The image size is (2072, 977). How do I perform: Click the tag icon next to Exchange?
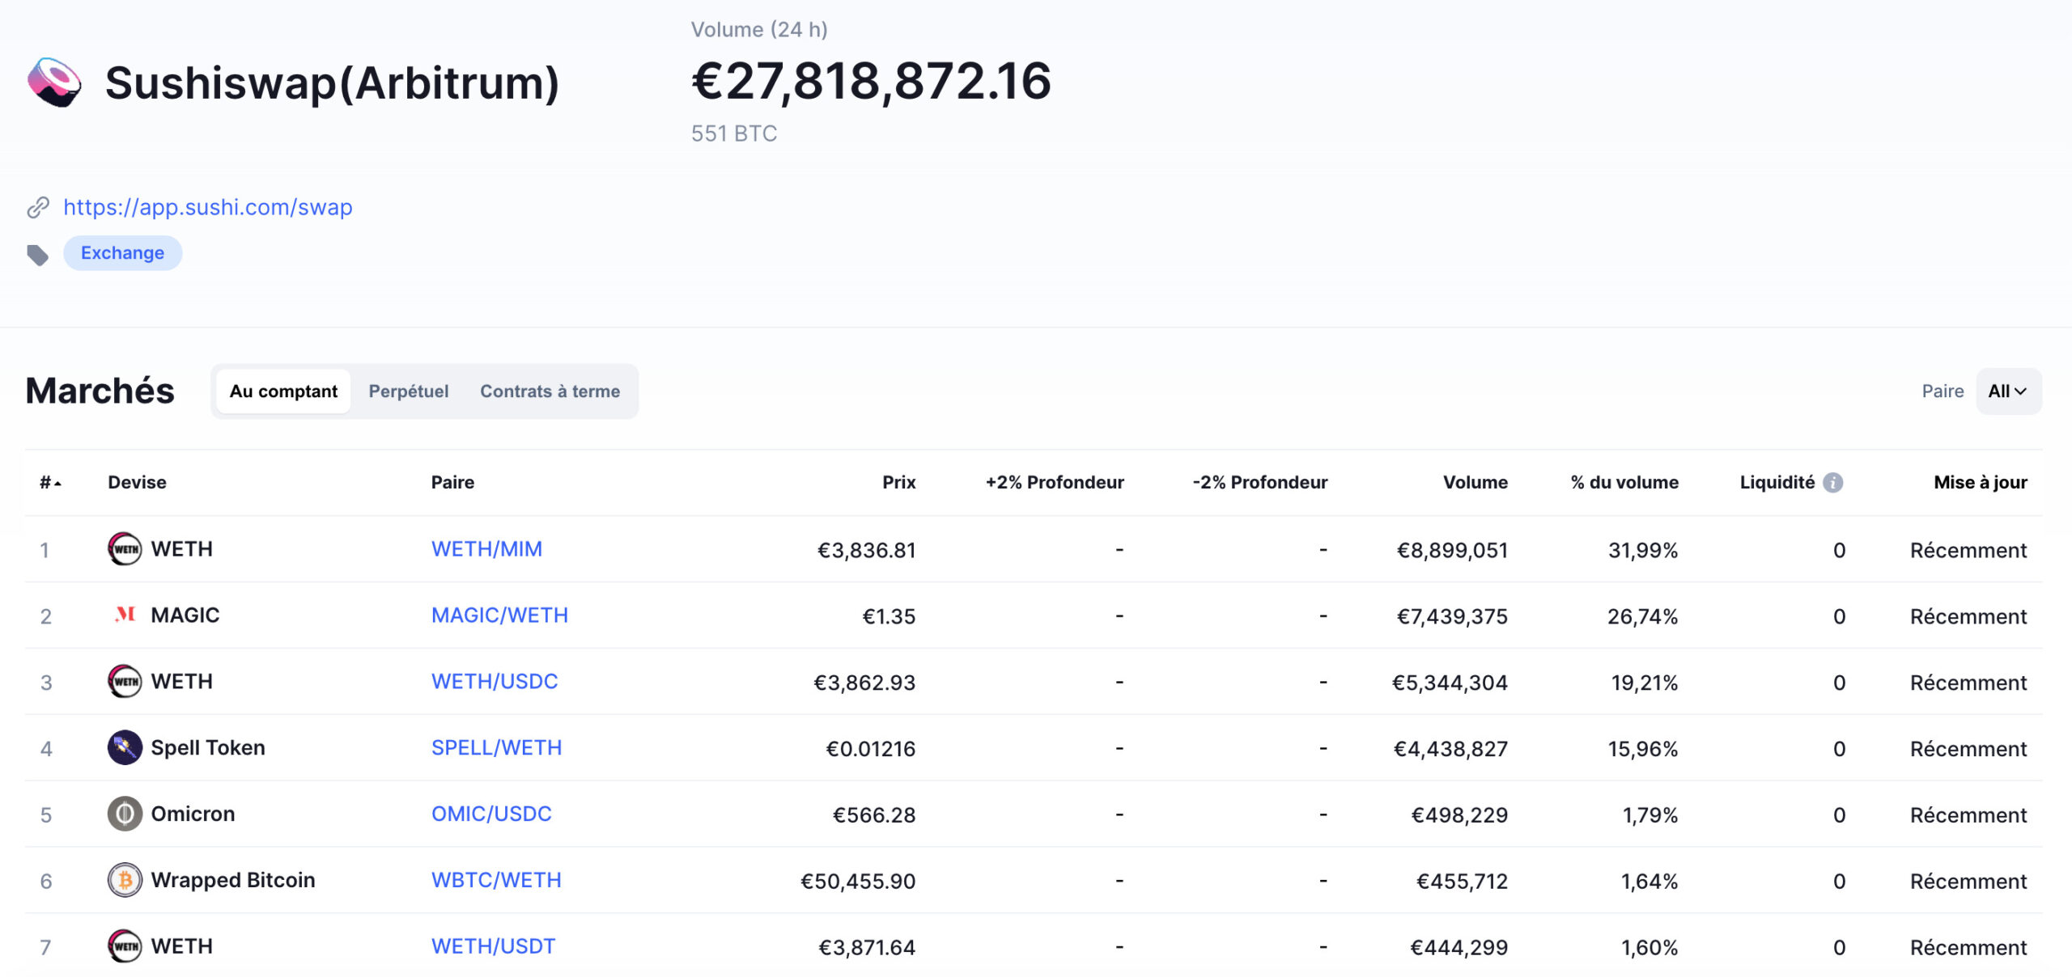pyautogui.click(x=38, y=255)
